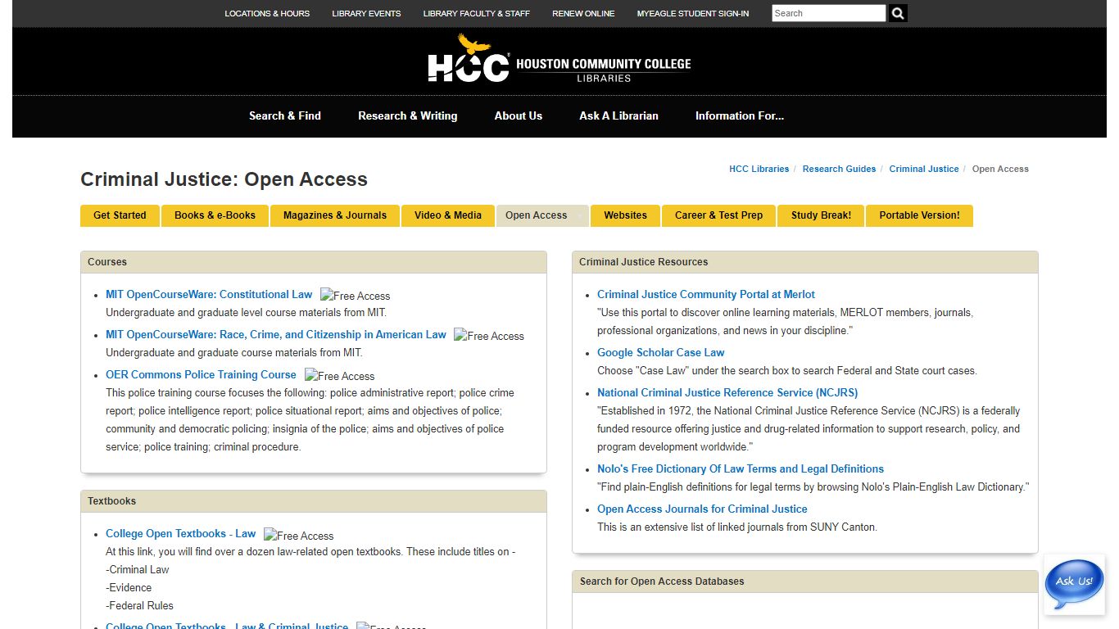
Task: Switch to the Websites tab
Action: click(x=625, y=215)
